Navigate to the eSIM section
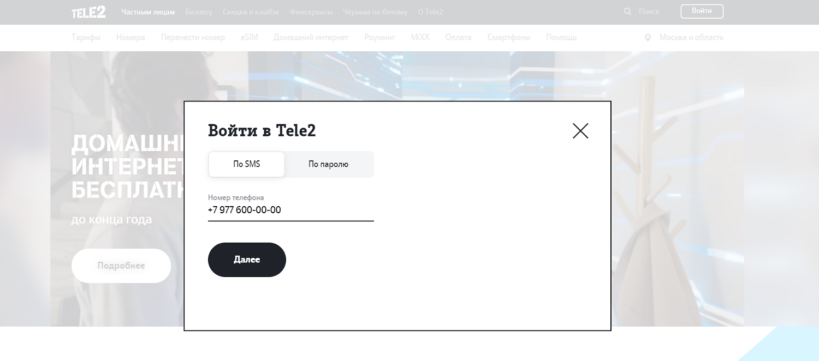Image resolution: width=819 pixels, height=361 pixels. coord(249,38)
